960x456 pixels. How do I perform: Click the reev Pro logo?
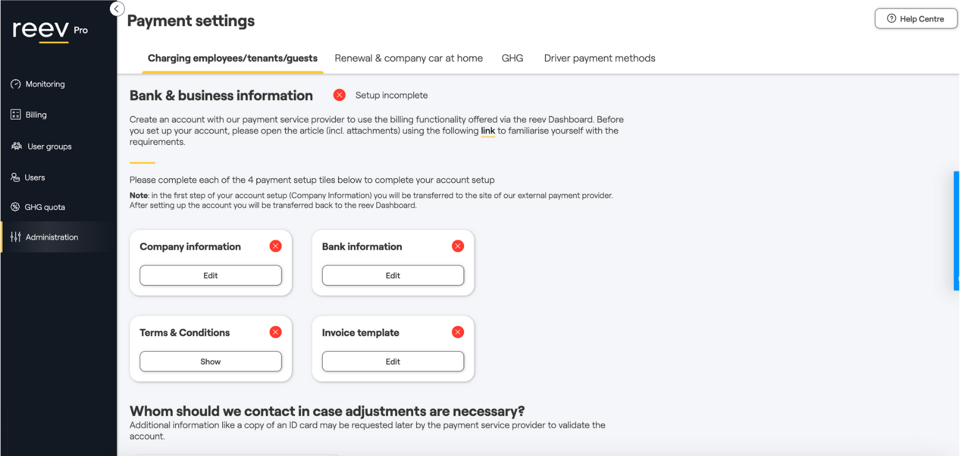click(50, 30)
